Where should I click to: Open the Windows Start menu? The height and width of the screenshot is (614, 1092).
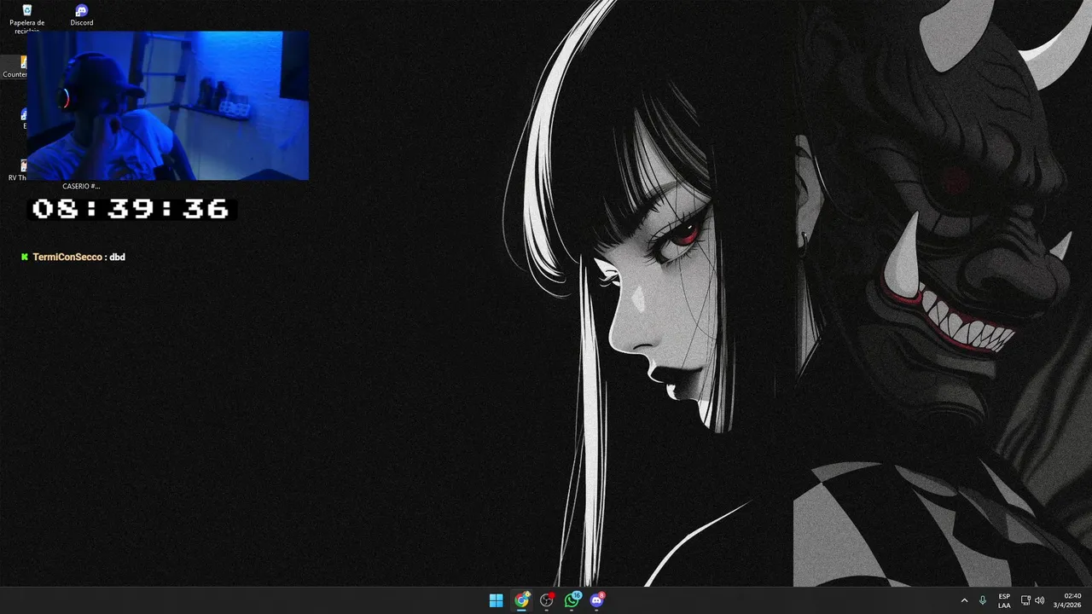click(x=496, y=600)
